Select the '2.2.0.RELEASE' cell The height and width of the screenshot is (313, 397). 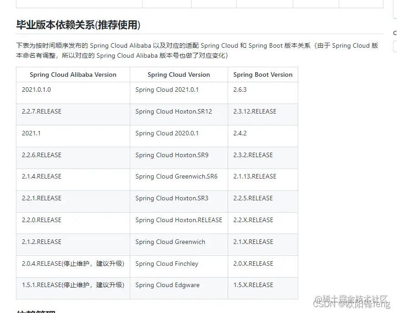coord(73,223)
